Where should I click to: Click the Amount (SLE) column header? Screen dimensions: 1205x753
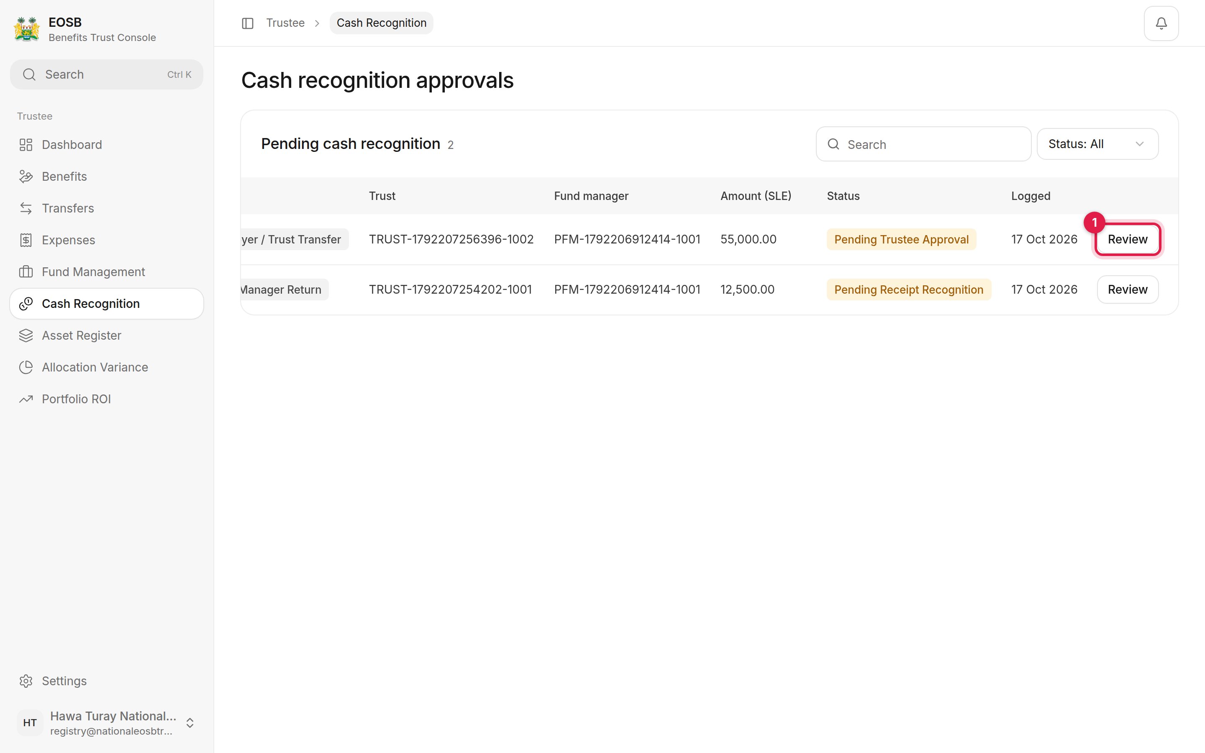(x=755, y=196)
